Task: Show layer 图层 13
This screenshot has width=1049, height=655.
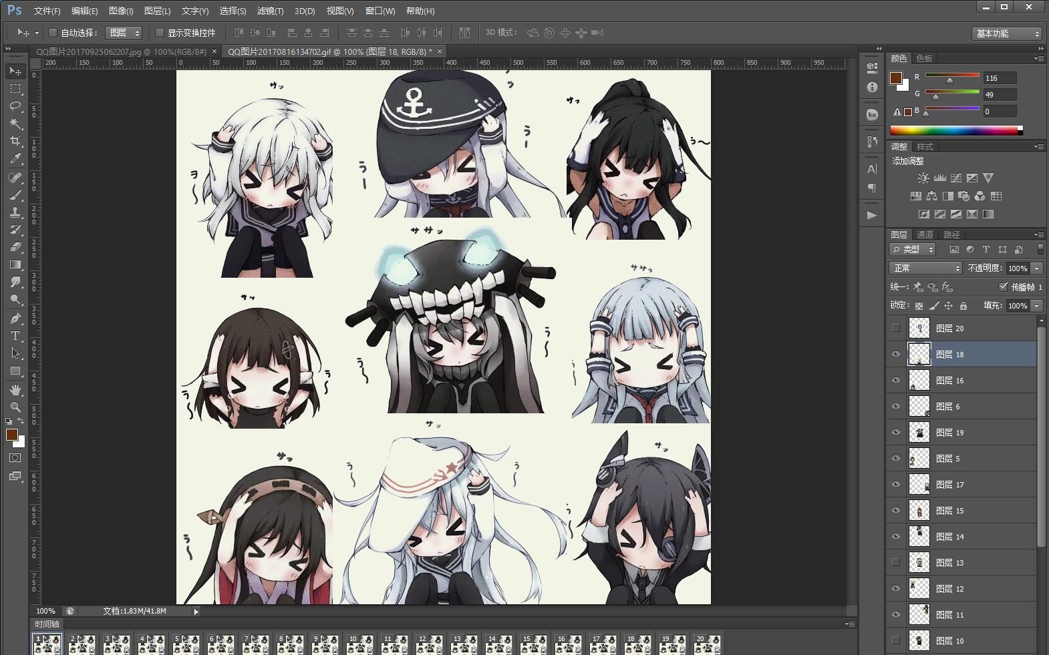Action: click(896, 562)
